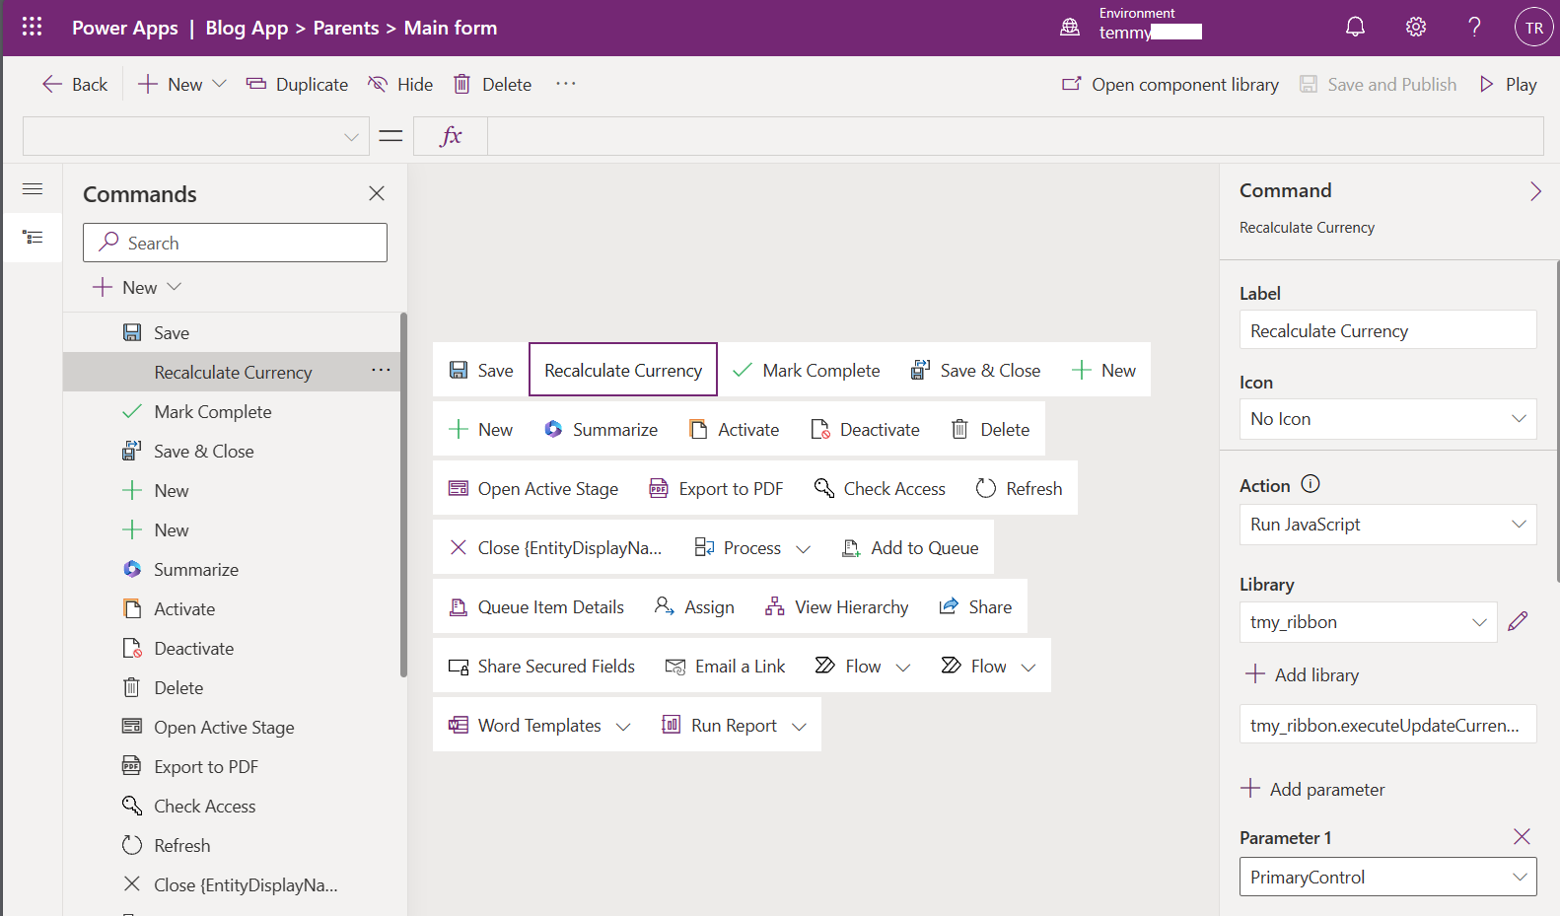Image resolution: width=1560 pixels, height=916 pixels.
Task: Click Queue Item Details in ribbon preview
Action: coord(536,606)
